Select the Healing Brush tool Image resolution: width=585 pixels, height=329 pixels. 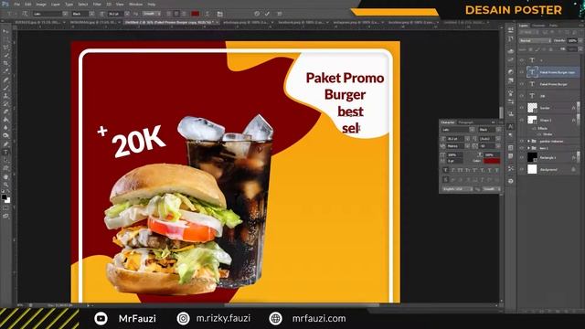pyautogui.click(x=6, y=80)
